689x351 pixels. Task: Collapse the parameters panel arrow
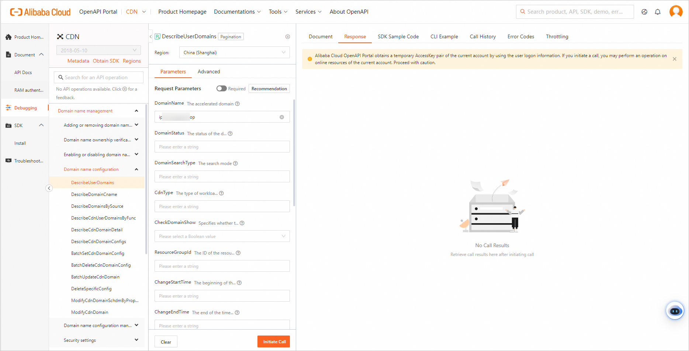click(x=151, y=36)
